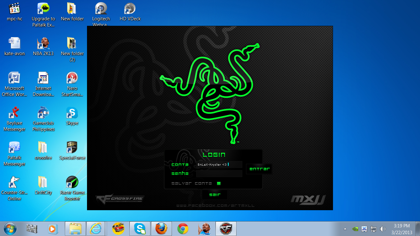Select the Nero StartSmart desktop shortcut

pos(72,85)
